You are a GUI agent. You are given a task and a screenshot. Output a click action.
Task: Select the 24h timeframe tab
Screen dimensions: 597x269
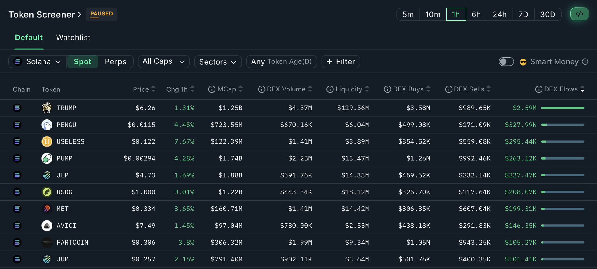499,15
